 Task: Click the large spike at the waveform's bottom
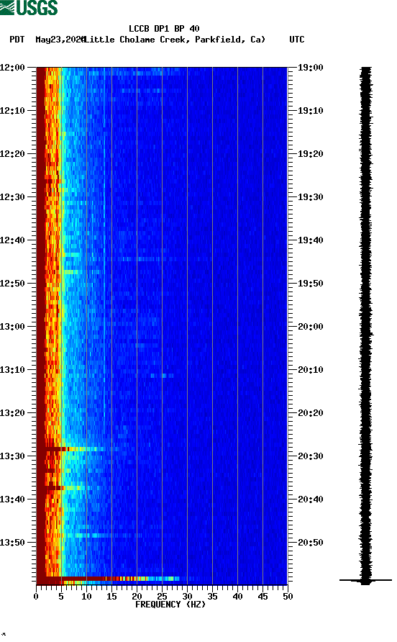[365, 580]
